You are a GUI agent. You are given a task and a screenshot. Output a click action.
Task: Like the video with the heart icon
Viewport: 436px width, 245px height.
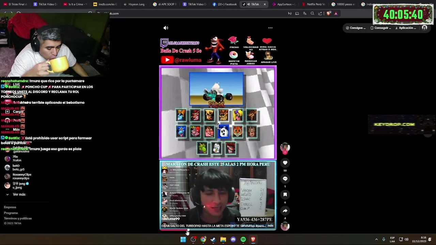coord(285,163)
